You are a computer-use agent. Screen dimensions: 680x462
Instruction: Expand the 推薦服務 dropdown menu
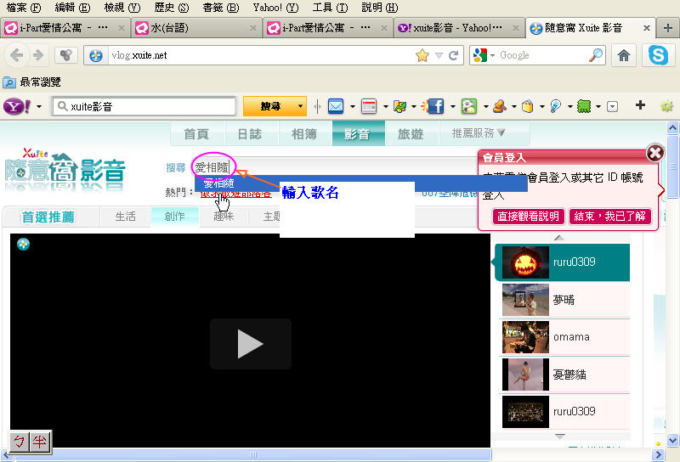479,133
